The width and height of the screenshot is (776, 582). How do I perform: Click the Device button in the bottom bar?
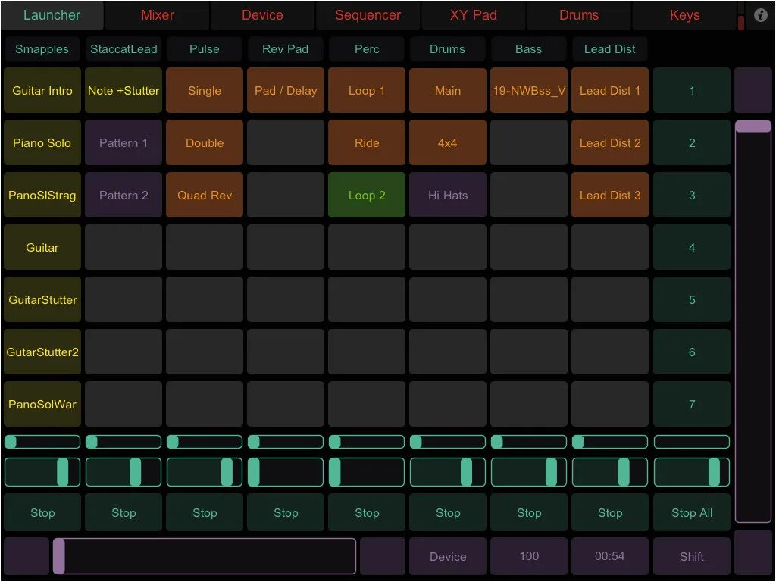(448, 556)
